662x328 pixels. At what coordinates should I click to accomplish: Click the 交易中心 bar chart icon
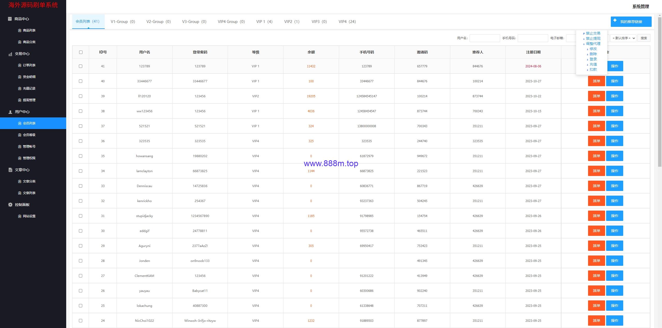(10, 54)
